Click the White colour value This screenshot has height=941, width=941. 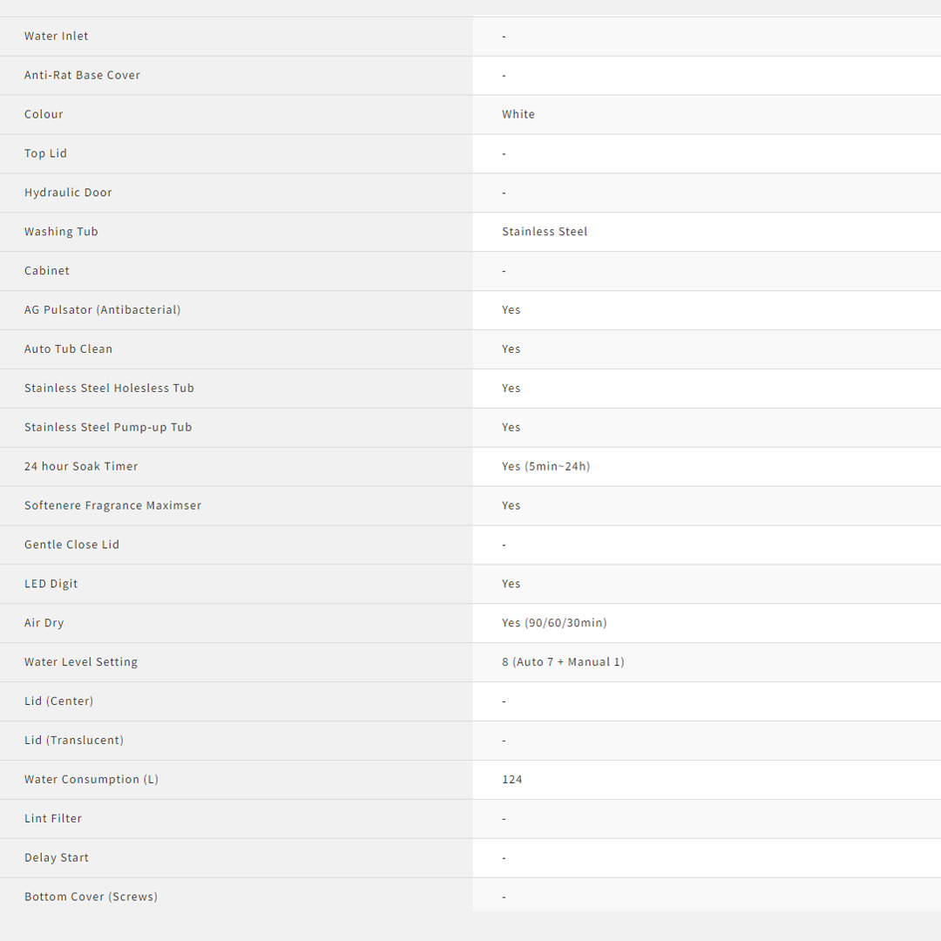[x=518, y=114]
